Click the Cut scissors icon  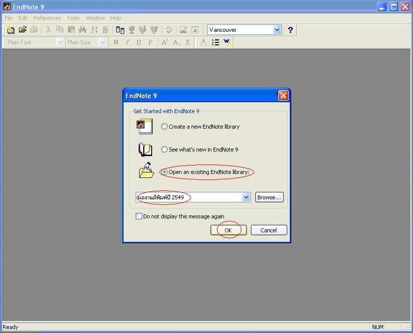click(48, 29)
